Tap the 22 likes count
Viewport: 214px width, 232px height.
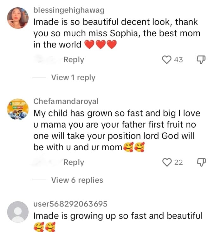178,163
